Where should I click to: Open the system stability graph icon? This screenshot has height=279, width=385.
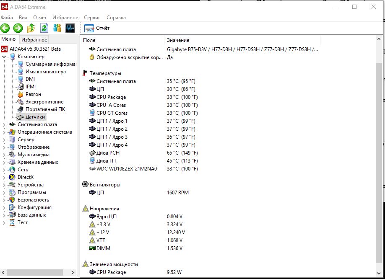point(70,28)
